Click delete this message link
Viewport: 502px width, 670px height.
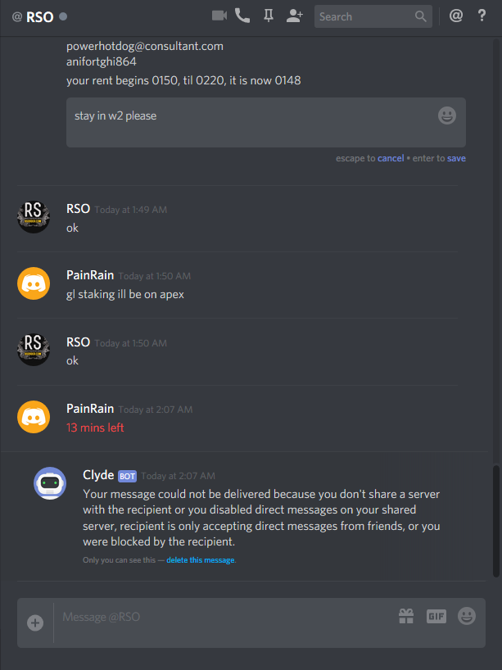[x=201, y=559]
